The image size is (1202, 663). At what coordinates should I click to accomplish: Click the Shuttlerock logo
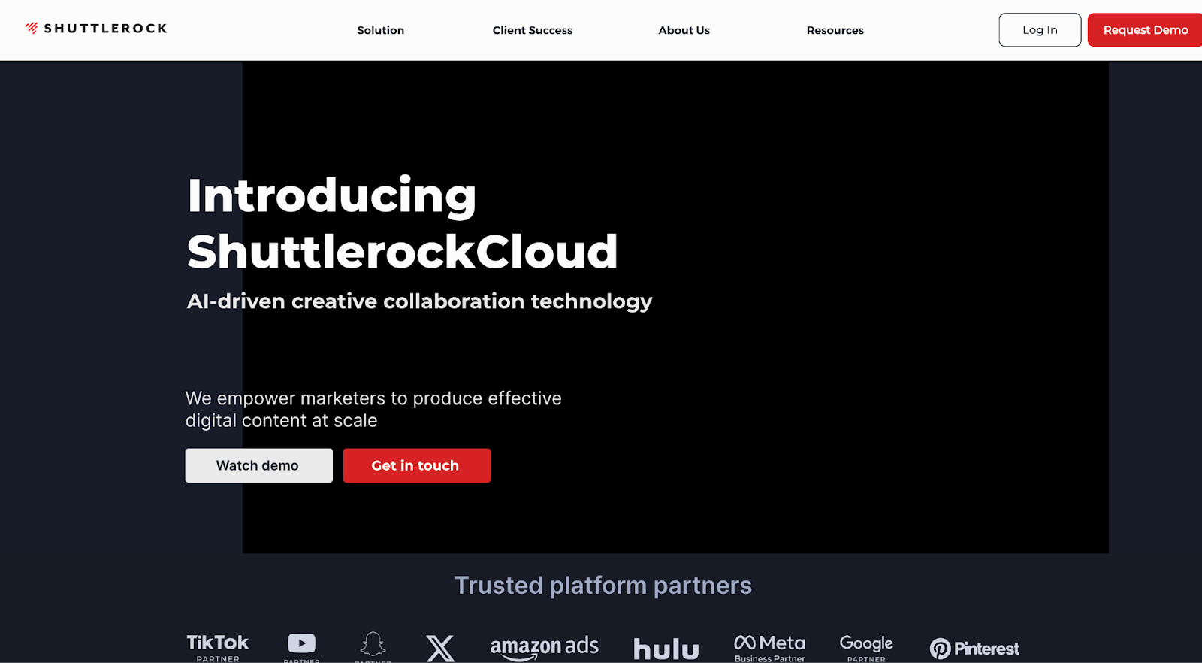96,29
